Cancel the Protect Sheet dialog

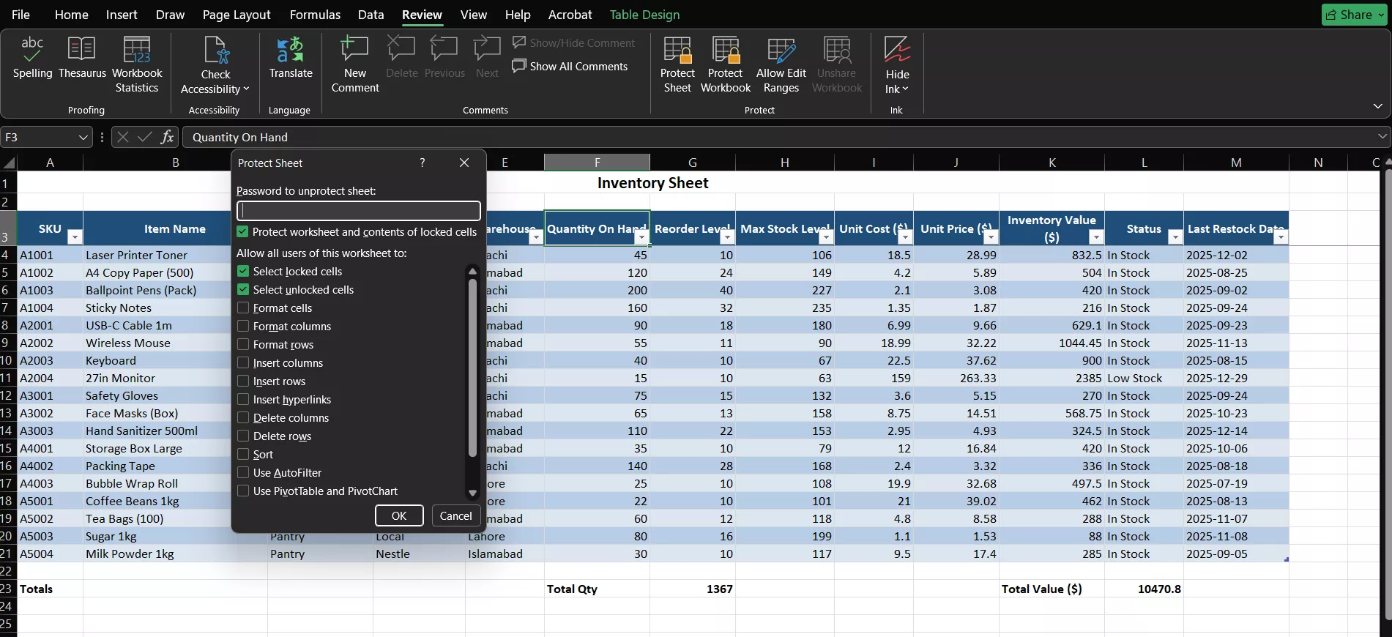(x=455, y=516)
